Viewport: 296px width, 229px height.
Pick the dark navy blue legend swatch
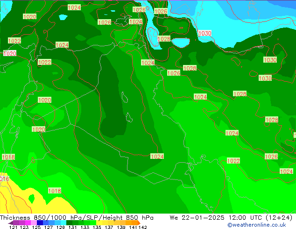point(40,223)
